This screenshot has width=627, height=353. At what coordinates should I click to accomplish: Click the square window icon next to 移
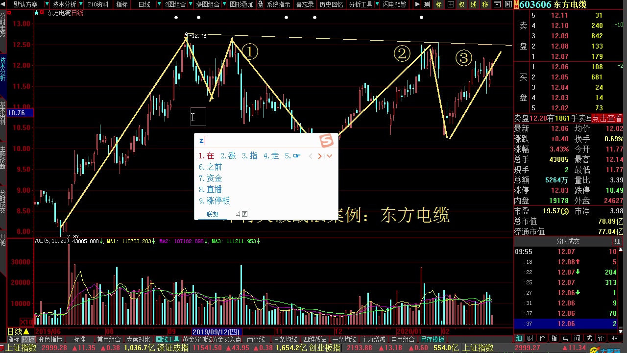click(x=497, y=4)
